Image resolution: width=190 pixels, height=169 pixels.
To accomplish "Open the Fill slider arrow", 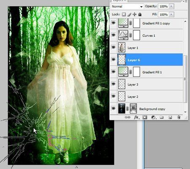I will pos(171,14).
